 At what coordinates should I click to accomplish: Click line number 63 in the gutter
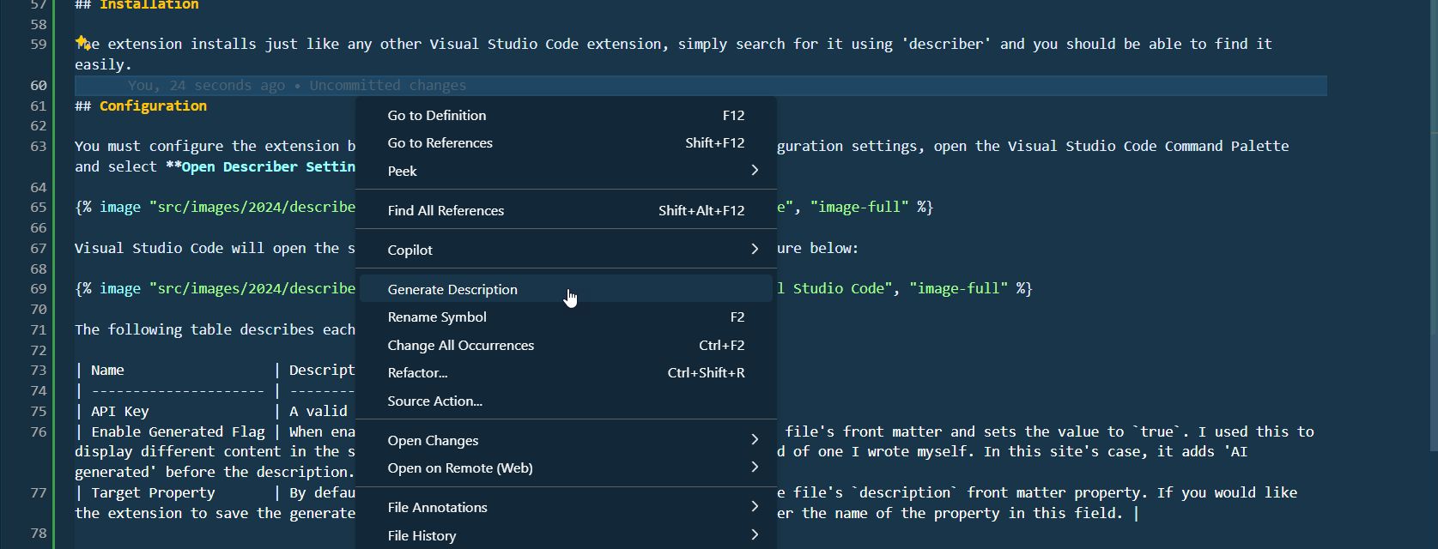point(38,146)
